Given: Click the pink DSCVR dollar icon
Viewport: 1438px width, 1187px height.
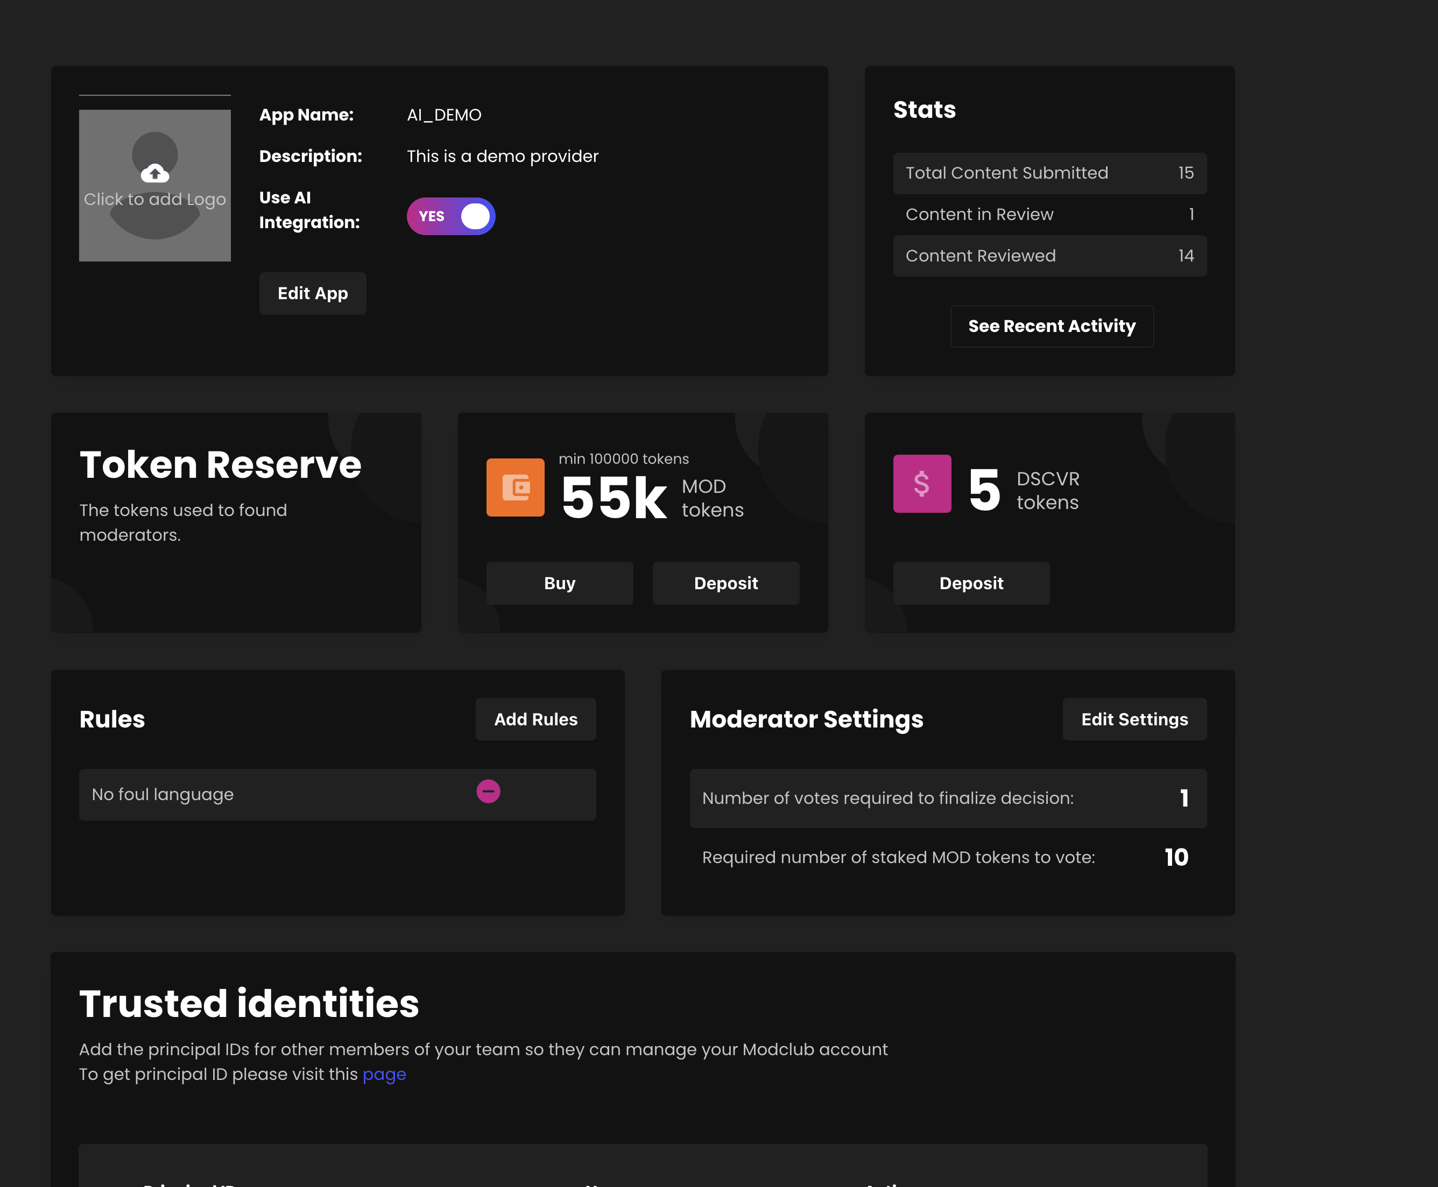Looking at the screenshot, I should click(x=921, y=483).
